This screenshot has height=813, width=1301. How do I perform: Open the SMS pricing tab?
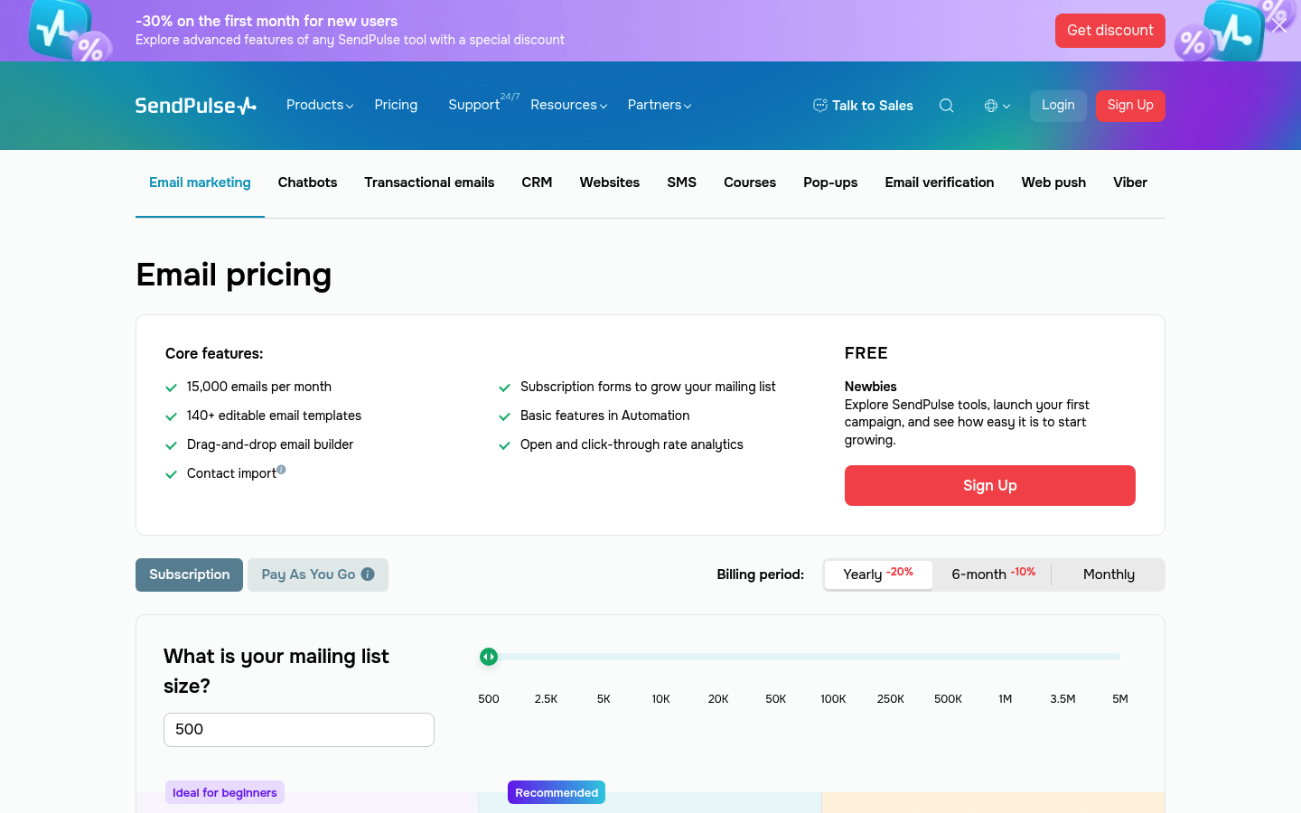tap(682, 182)
